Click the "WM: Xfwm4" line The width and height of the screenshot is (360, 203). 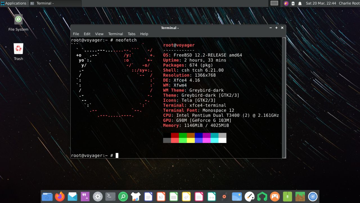tap(175, 85)
